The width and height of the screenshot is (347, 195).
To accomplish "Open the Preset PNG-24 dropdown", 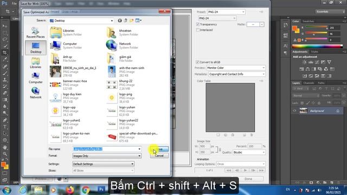I will coord(226,12).
